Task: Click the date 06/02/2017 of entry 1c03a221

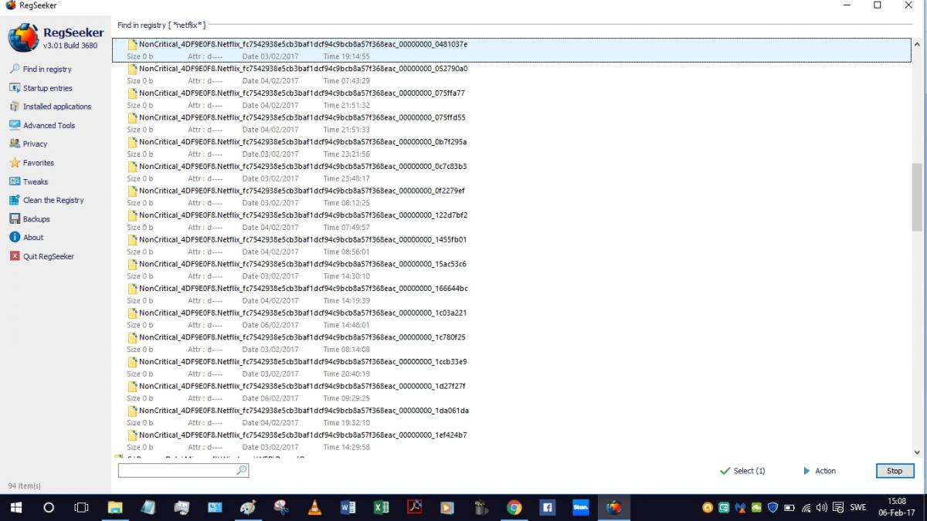Action: (x=270, y=325)
